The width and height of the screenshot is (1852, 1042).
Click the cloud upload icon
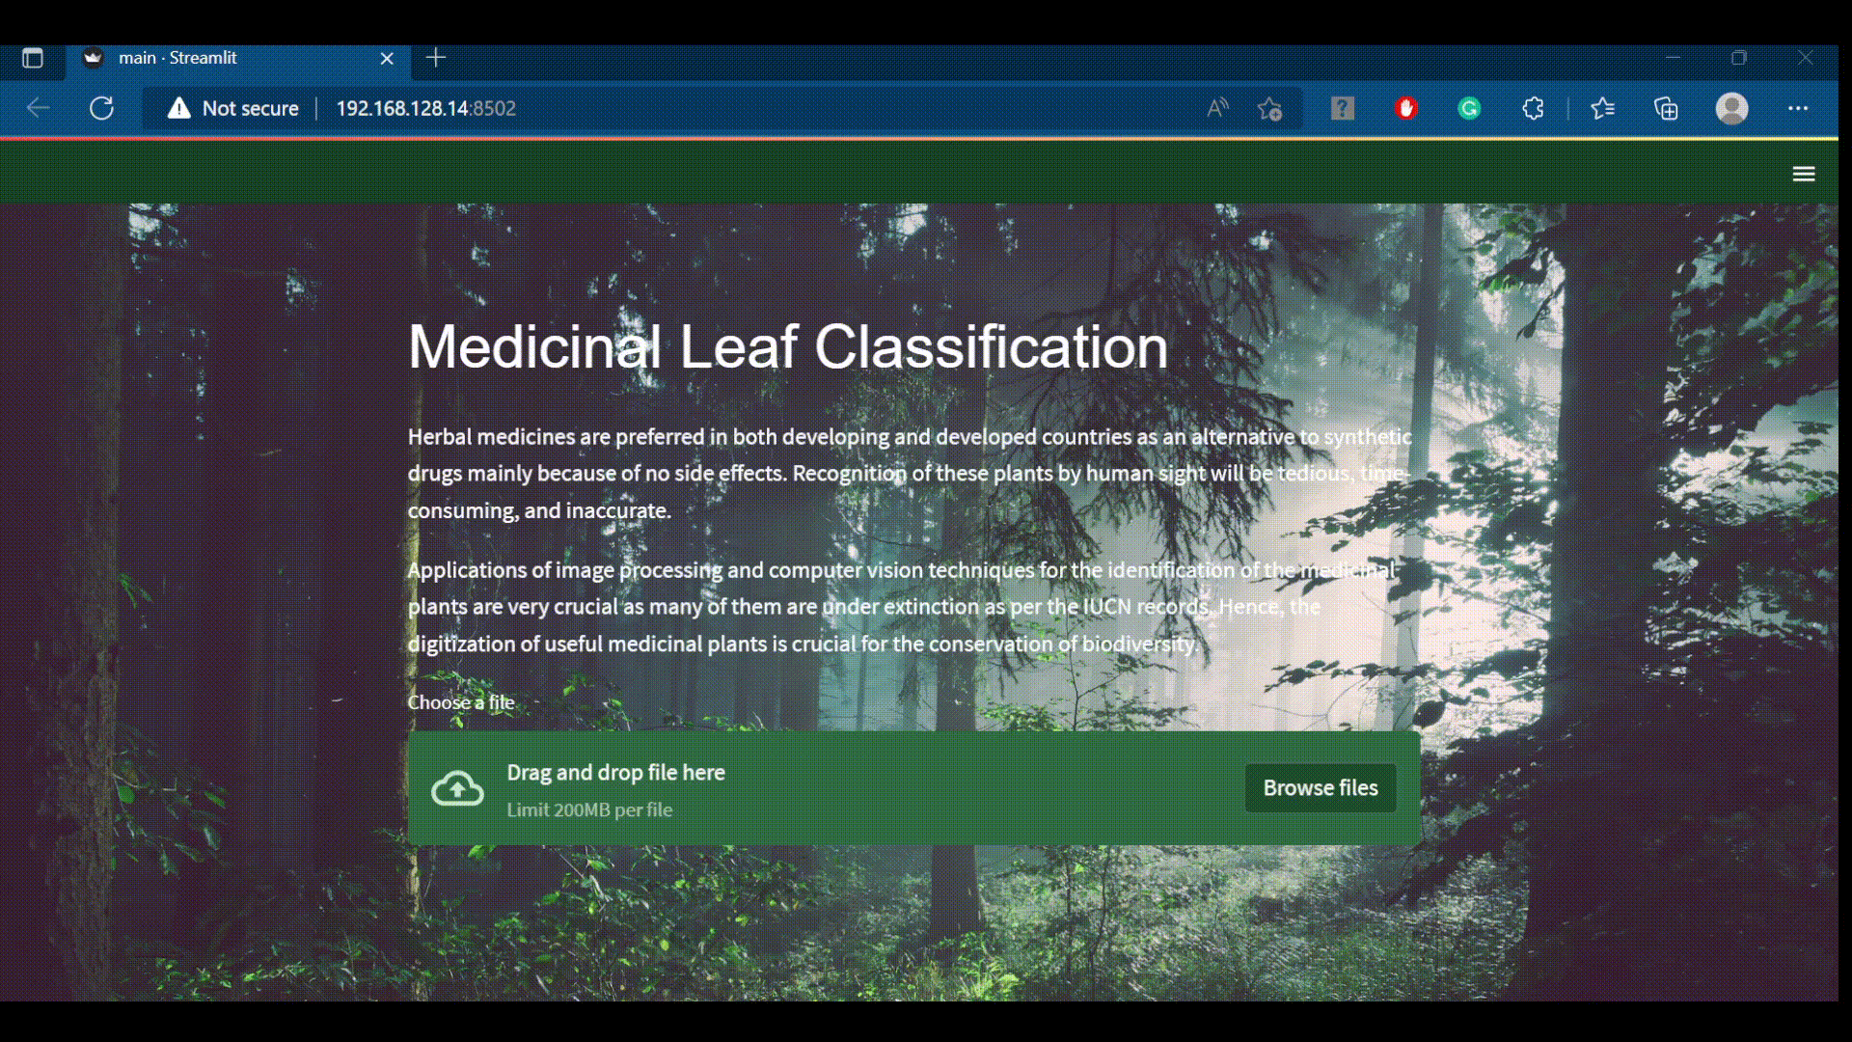(x=457, y=788)
